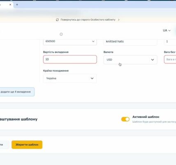
Task: Follow the Повернутись до старого Особистого кабінету link
Action: (88, 20)
